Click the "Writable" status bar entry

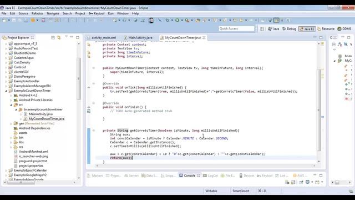click(x=211, y=191)
